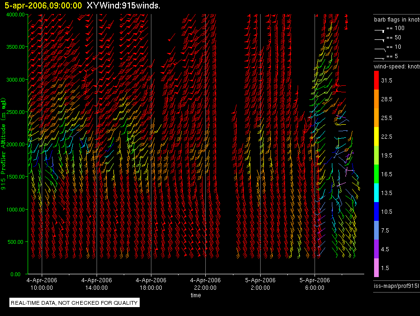Click the 4-Apr-2006 22:00:00 time tick label
Screen dimensions: 420x316
coord(205,284)
